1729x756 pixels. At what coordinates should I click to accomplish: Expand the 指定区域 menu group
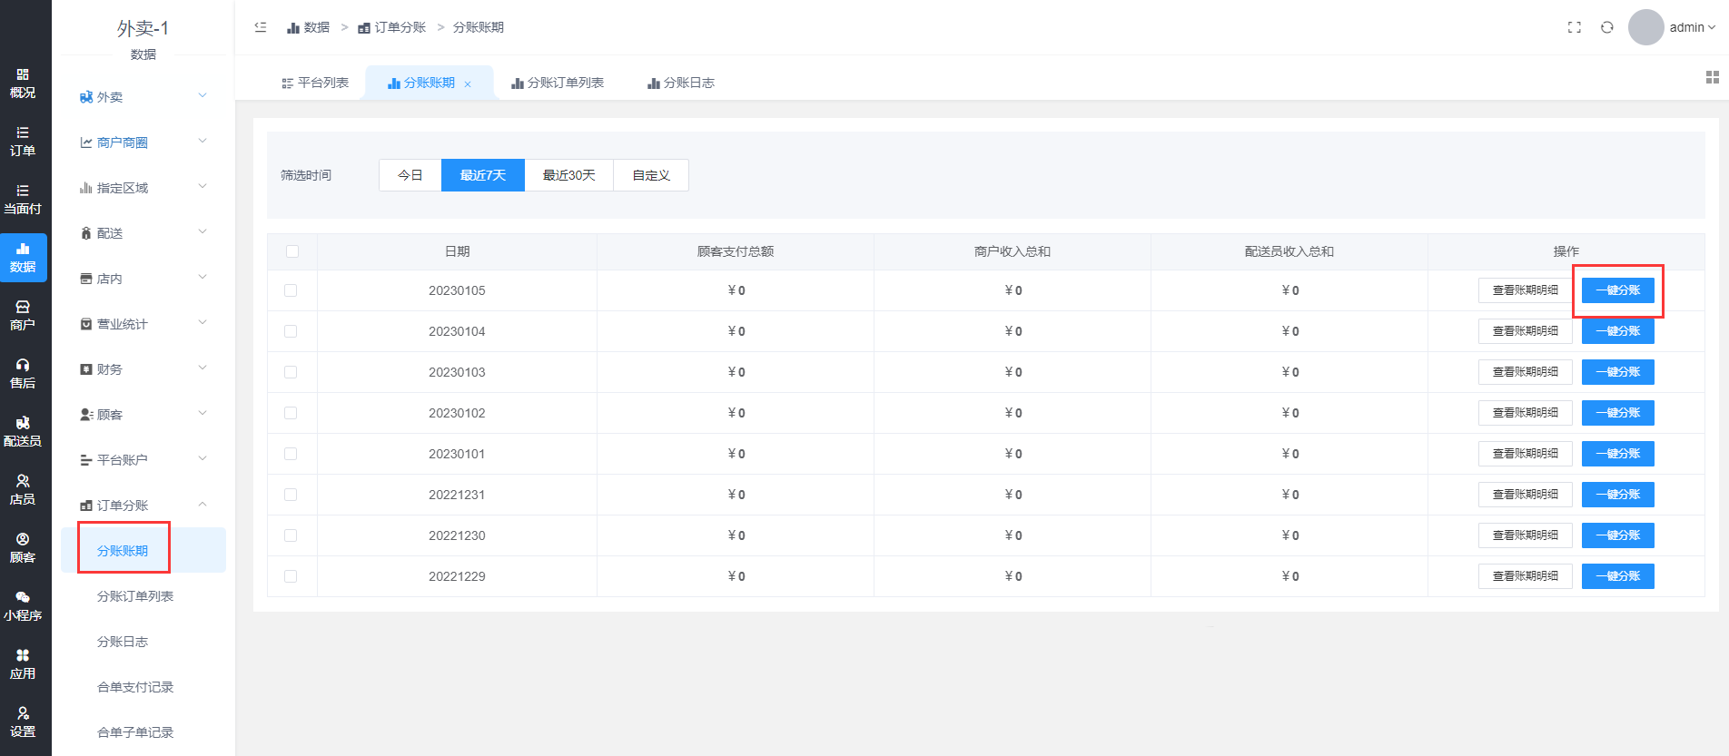(143, 187)
